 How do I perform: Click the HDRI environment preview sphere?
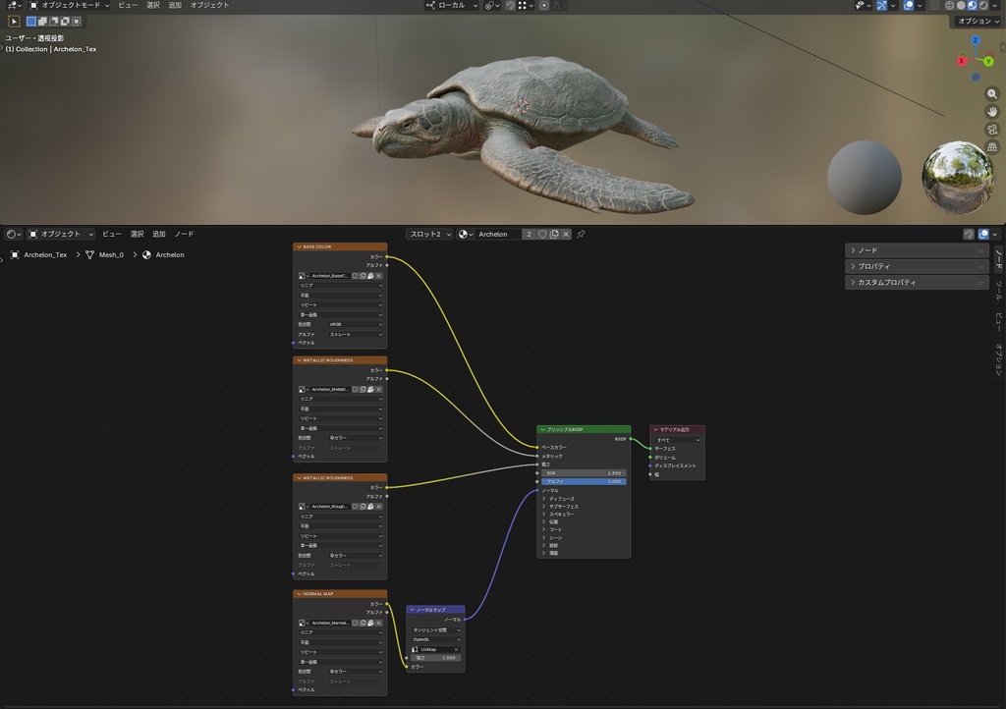click(x=958, y=177)
